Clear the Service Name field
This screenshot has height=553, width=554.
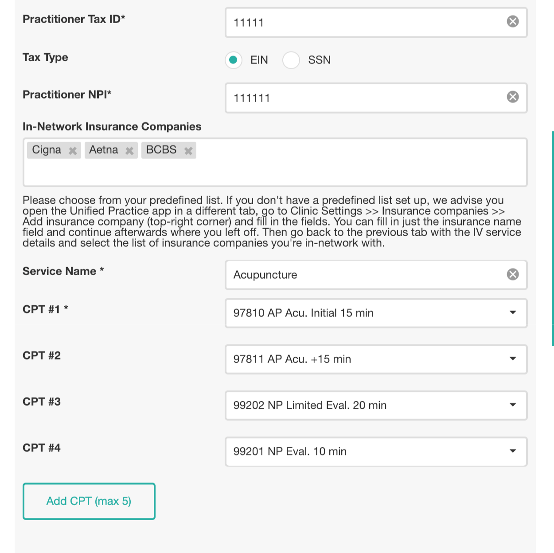[x=512, y=274]
